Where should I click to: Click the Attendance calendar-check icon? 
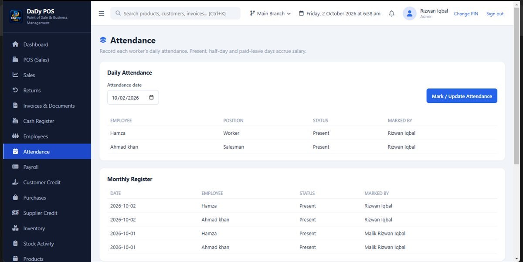[15, 152]
